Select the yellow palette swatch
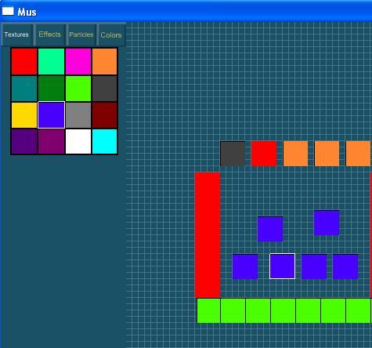Image resolution: width=372 pixels, height=348 pixels. point(24,115)
